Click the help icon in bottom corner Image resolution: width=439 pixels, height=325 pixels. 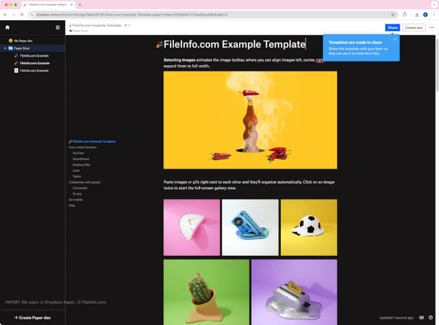click(431, 317)
